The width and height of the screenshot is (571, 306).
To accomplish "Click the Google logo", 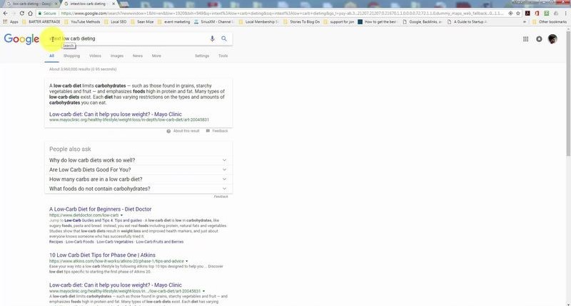I will click(21, 39).
